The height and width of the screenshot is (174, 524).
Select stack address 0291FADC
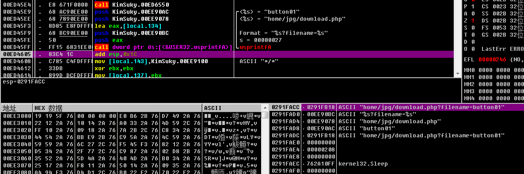coord(286,135)
